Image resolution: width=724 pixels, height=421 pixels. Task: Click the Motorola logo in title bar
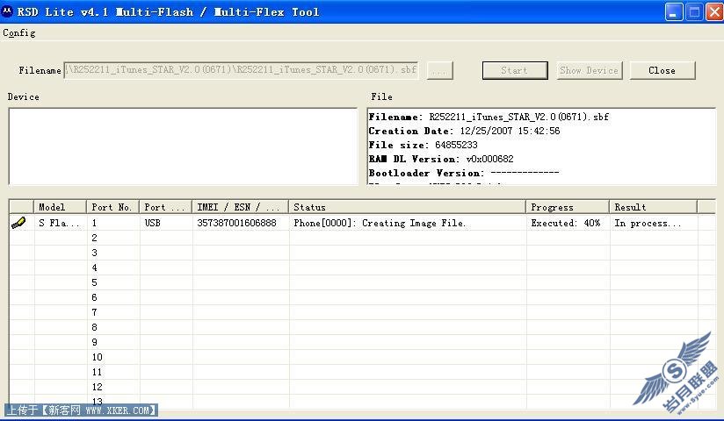(6, 12)
